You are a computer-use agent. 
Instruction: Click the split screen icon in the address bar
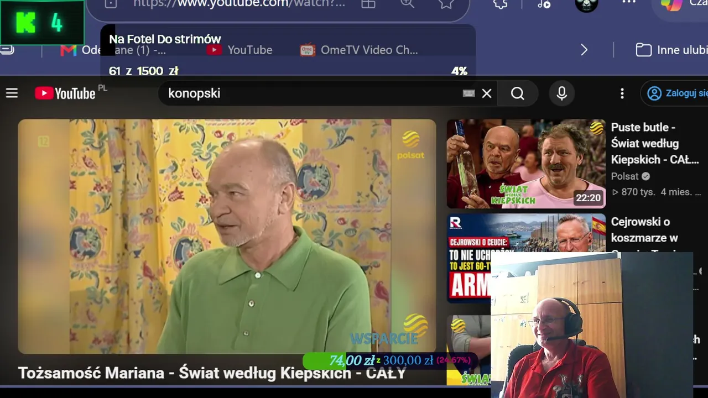[368, 3]
